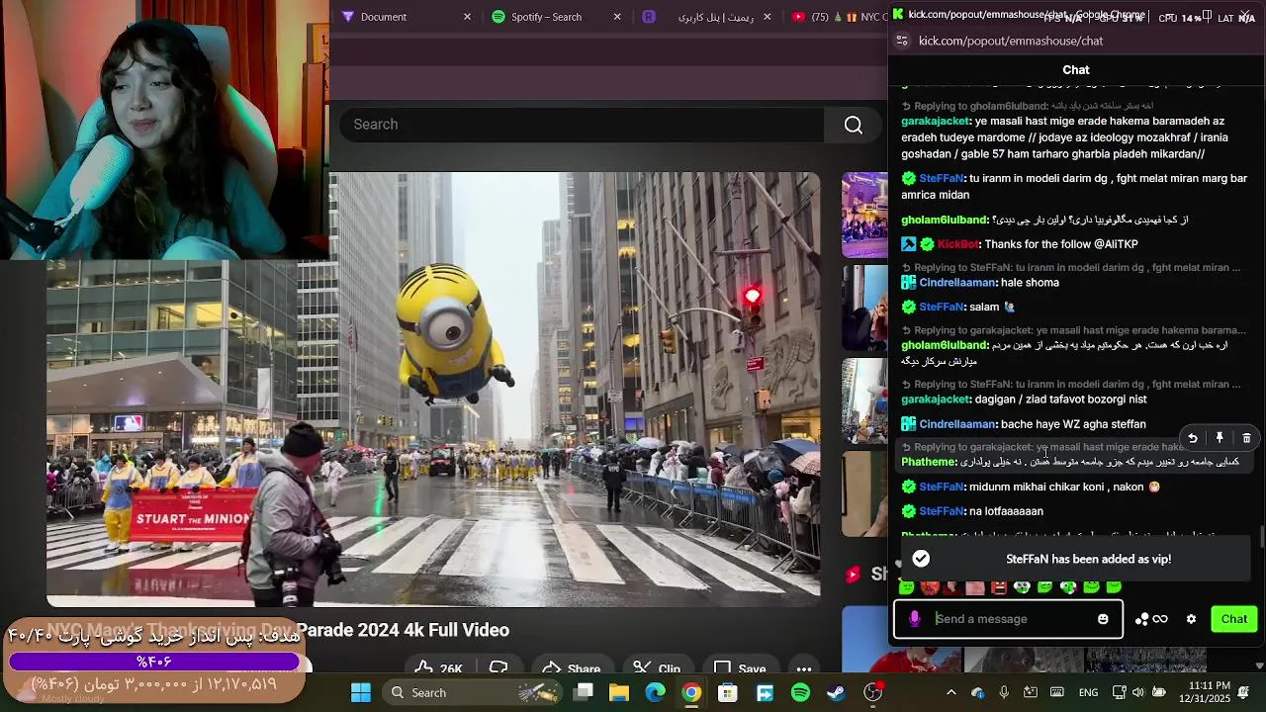Open Microsoft Store from the taskbar
Screen dimensions: 1266x712
click(728, 692)
